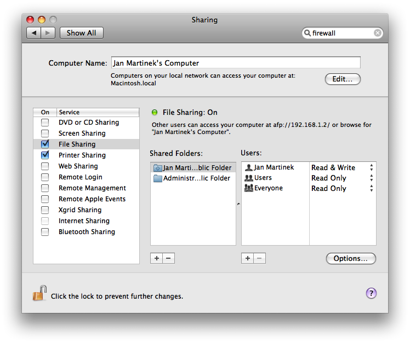Enable Remote Management checkbox
The image size is (410, 343).
coord(45,188)
